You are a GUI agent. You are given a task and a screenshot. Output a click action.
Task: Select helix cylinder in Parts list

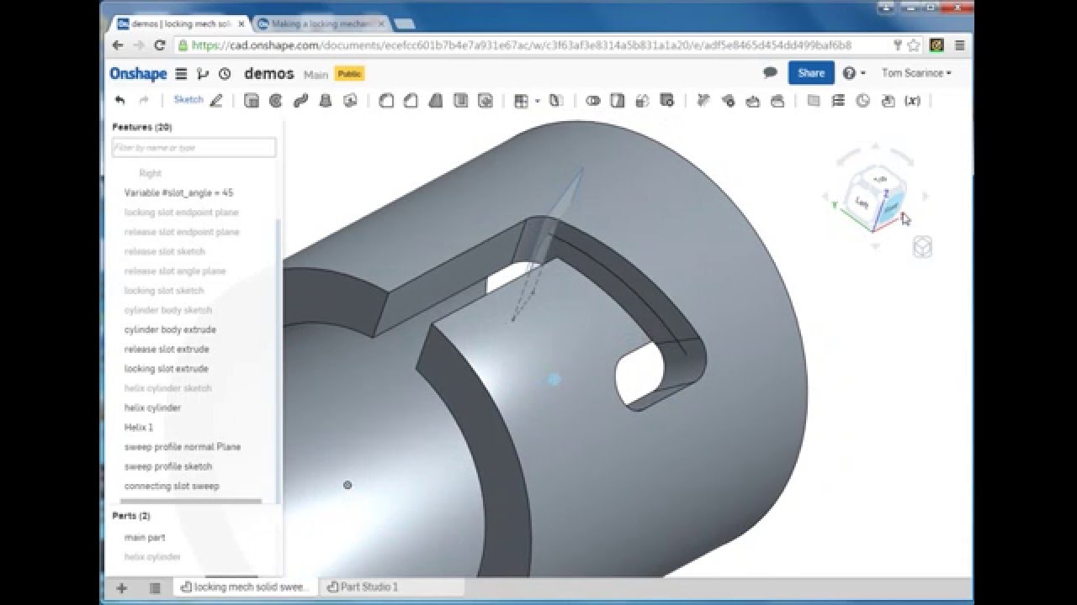pyautogui.click(x=152, y=556)
